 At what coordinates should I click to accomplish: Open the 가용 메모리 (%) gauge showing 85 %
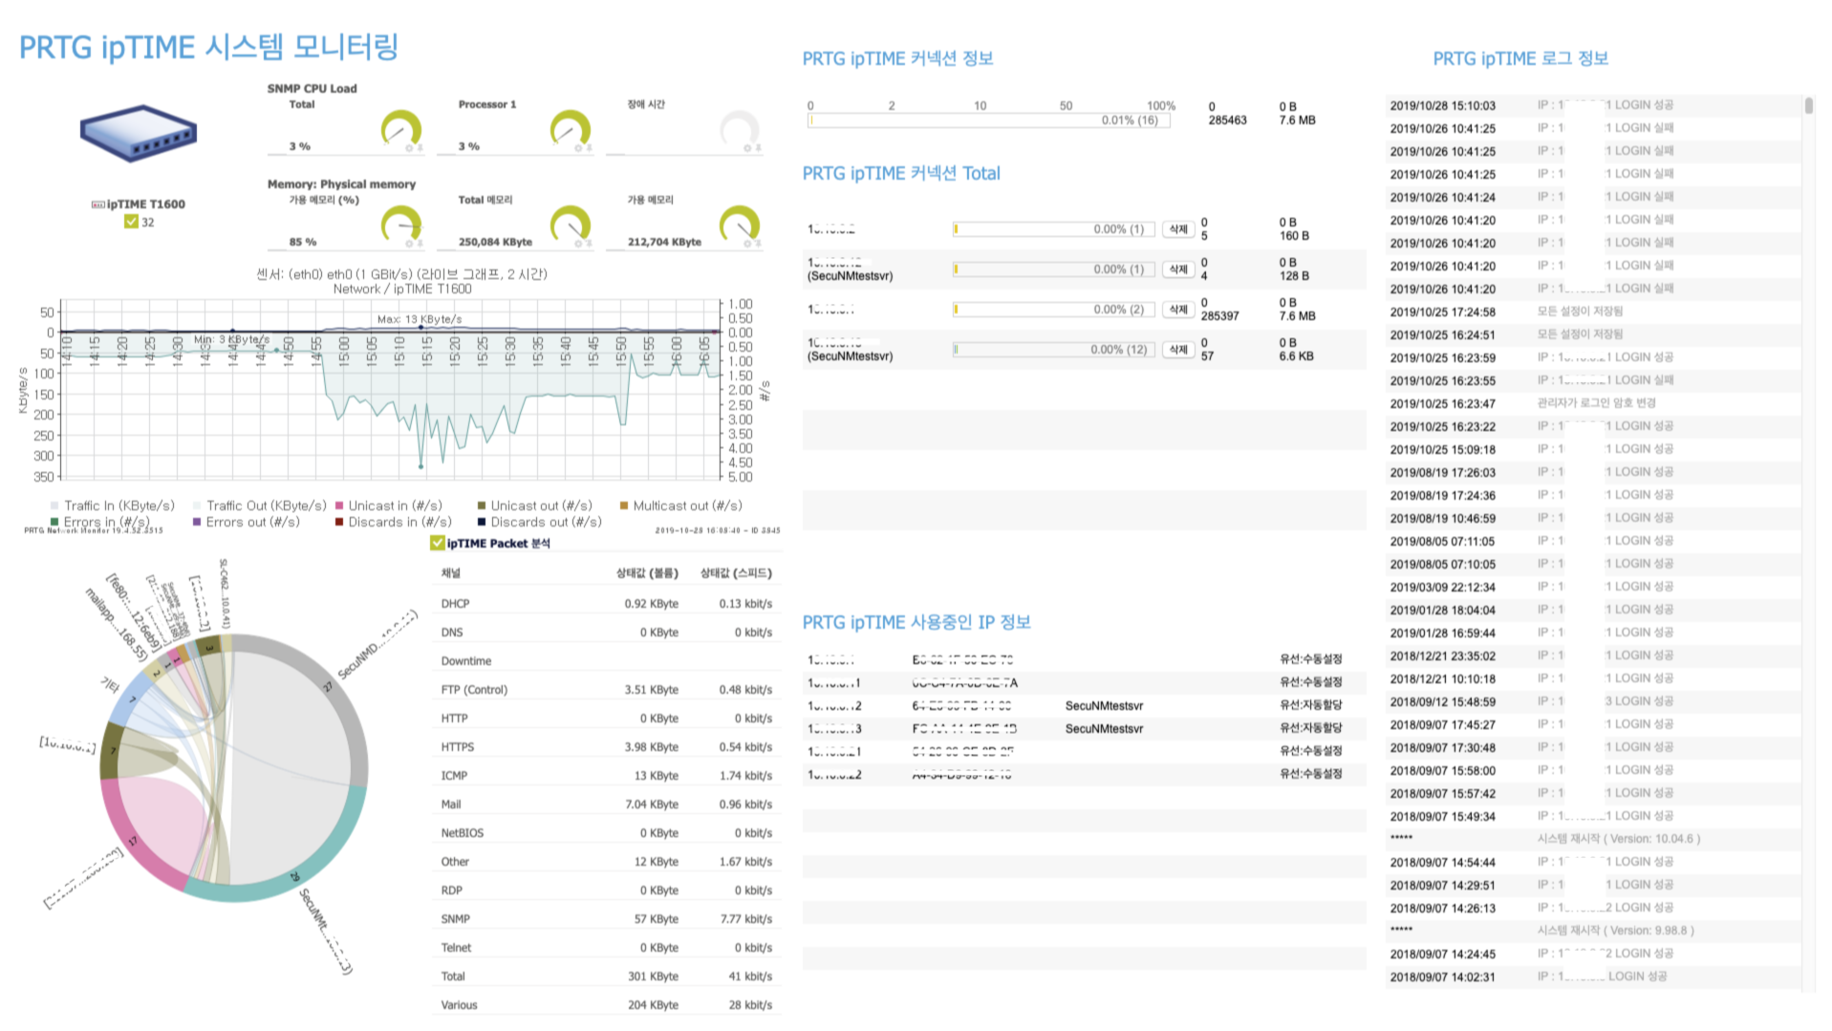pyautogui.click(x=401, y=225)
